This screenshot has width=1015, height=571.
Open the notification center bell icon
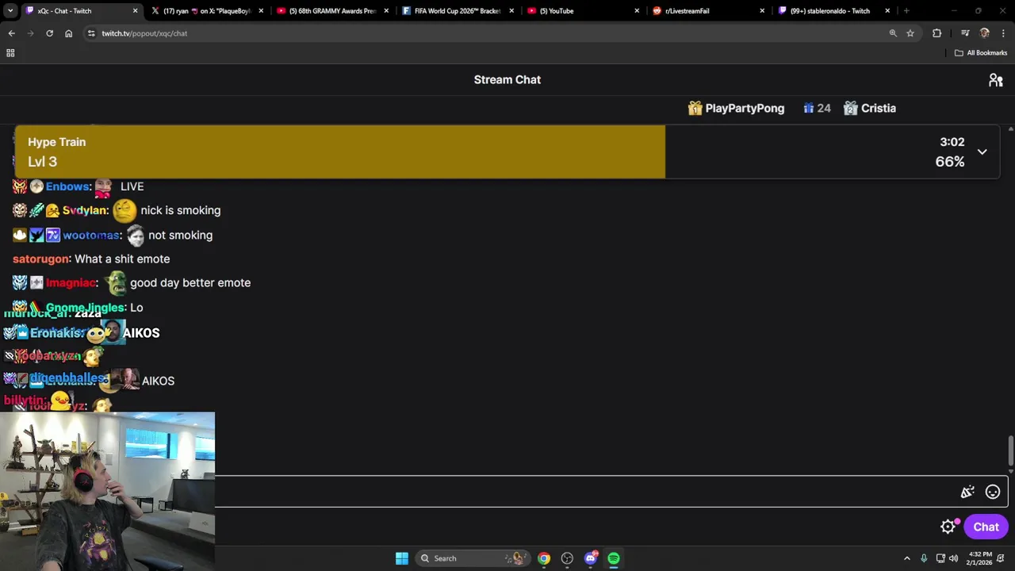[x=1002, y=558]
